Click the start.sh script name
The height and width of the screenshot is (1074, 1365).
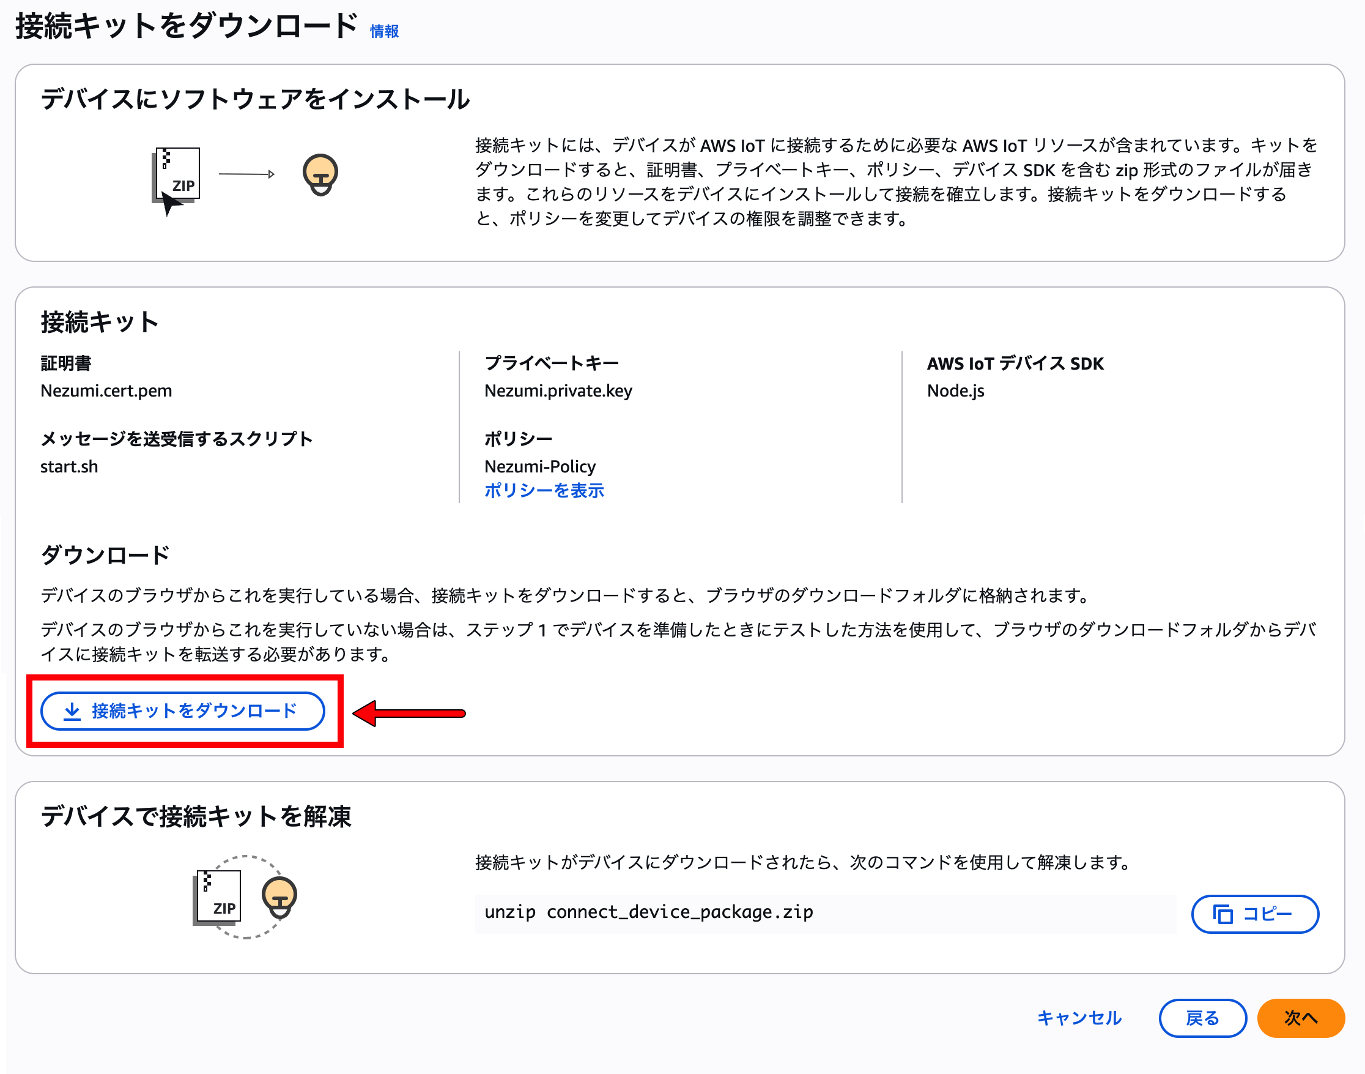[69, 466]
